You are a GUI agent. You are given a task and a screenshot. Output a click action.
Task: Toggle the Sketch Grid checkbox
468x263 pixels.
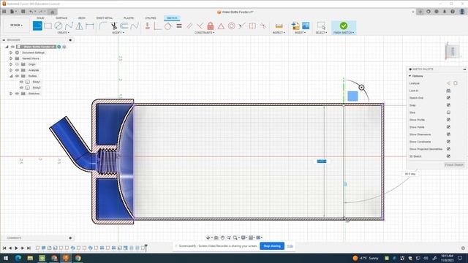click(x=448, y=98)
